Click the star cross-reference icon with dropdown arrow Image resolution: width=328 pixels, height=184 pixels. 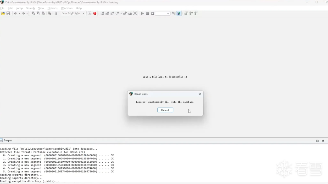(118, 13)
